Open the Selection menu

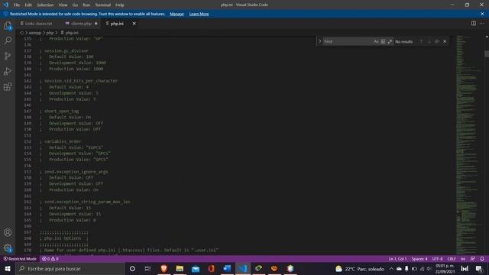[45, 5]
